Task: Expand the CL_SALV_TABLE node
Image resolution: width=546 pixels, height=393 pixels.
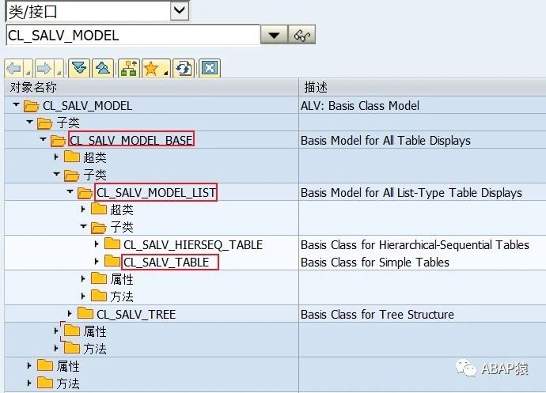Action: click(x=97, y=261)
